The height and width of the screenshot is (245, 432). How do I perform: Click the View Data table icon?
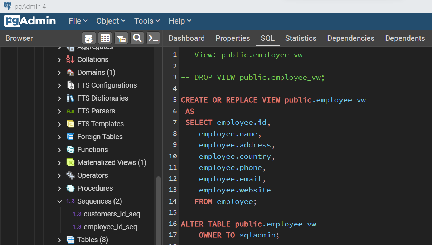tap(105, 38)
